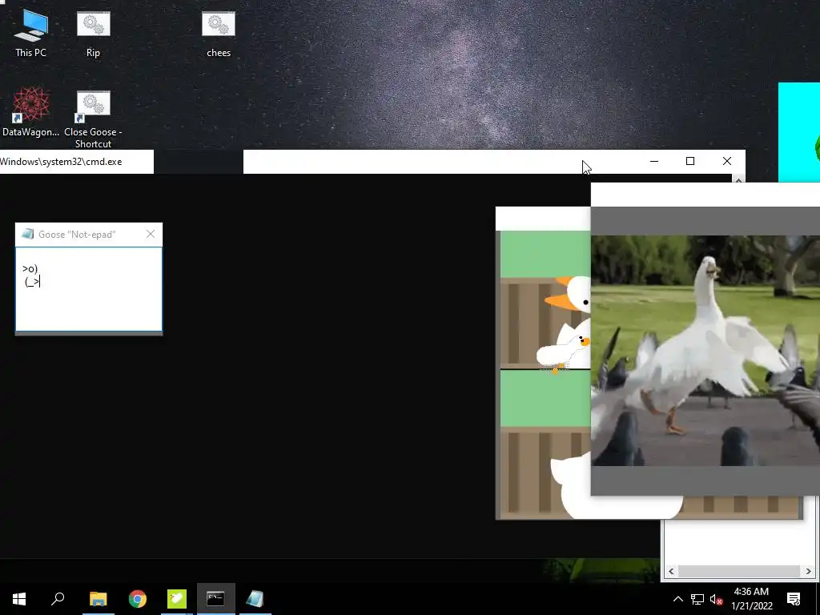820x615 pixels.
Task: Click inside the Goose Not-epad text area
Action: click(89, 288)
